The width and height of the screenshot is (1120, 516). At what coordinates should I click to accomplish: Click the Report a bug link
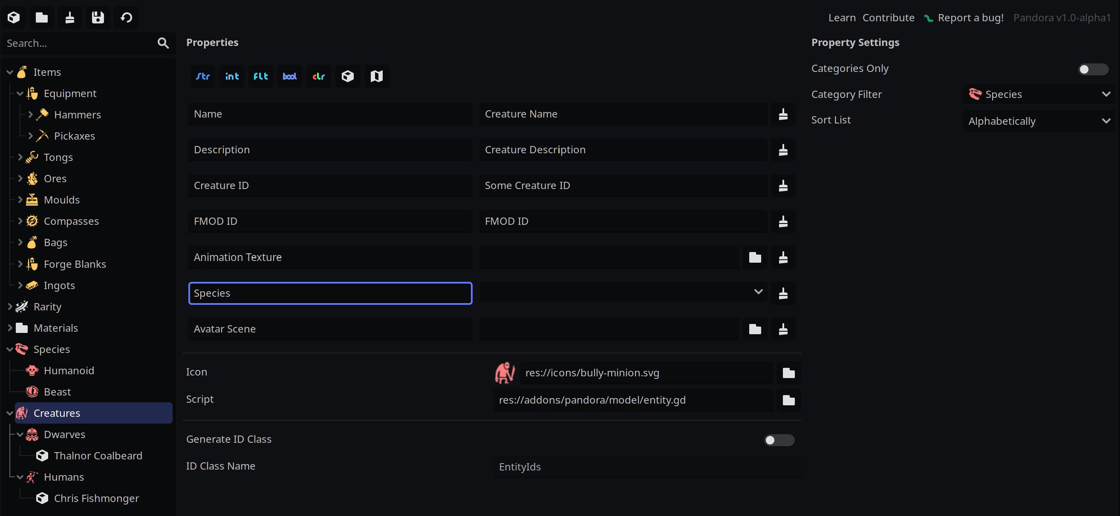click(x=964, y=18)
